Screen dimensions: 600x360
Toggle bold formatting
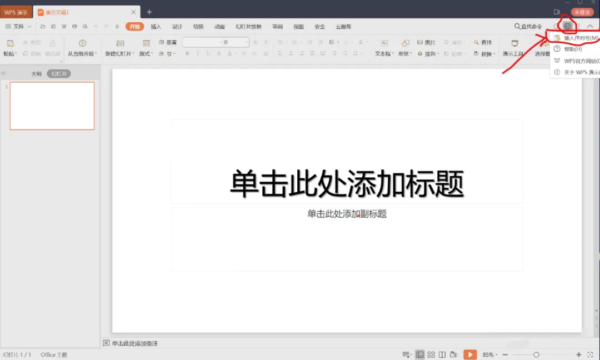[x=187, y=53]
